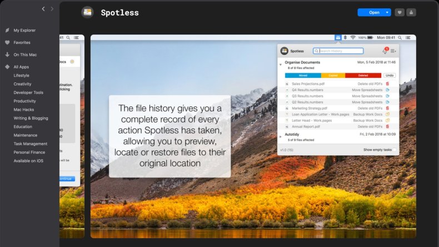This screenshot has width=439, height=247.
Task: Click move icon for Q2 Results.numbers
Action: tap(387, 102)
